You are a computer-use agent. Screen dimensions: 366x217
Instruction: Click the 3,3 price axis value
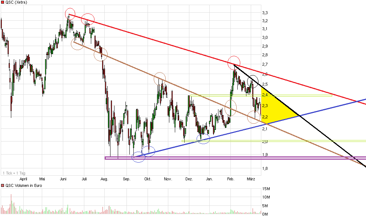[x=265, y=13]
